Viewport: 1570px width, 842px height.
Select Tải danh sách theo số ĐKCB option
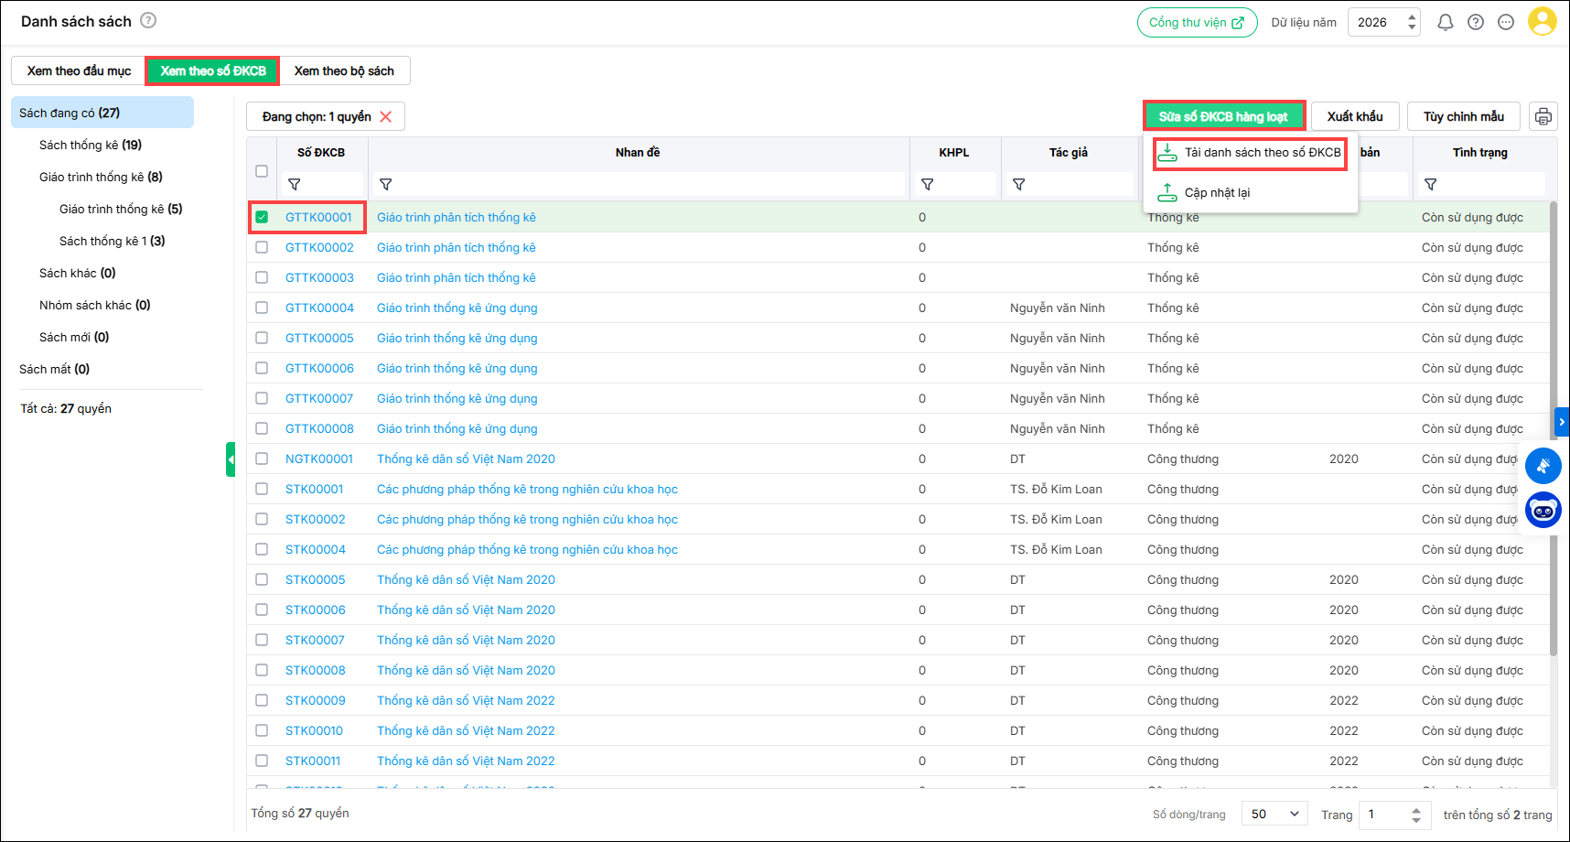[x=1251, y=153]
